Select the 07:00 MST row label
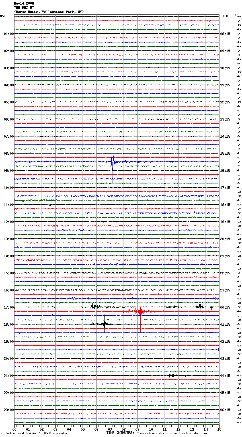242x437 pixels. coord(9,136)
